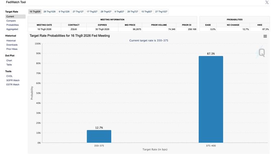The image size is (277, 154).
Task: Click the 87.3% bar for 375-400
Action: point(211,100)
